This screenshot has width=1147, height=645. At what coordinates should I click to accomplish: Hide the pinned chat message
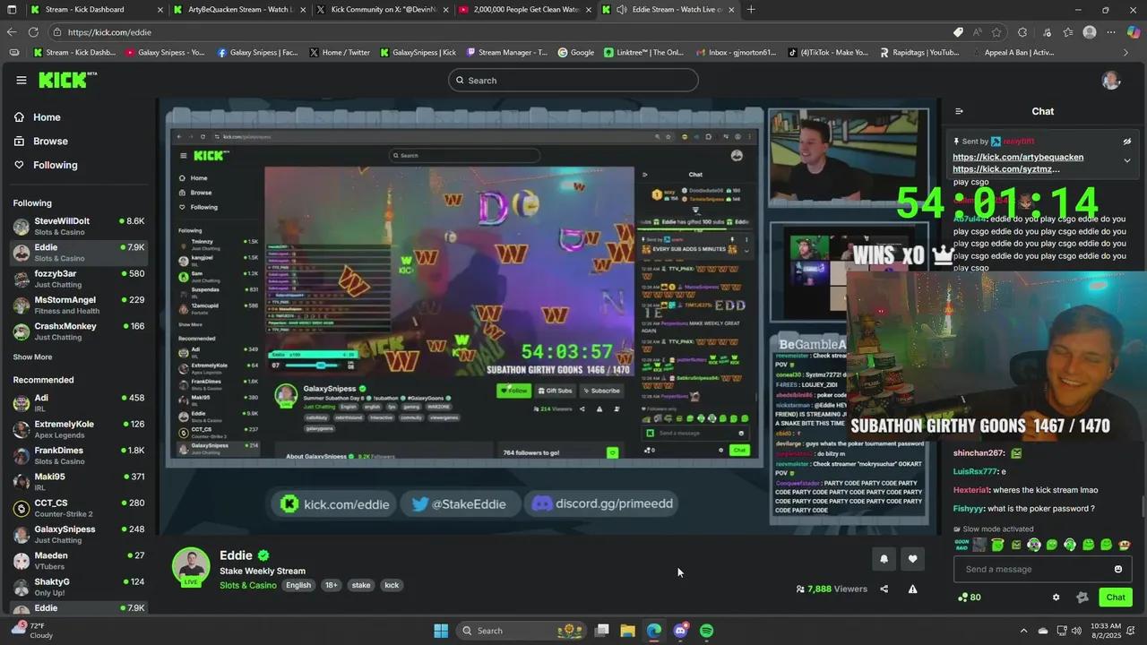[1127, 142]
